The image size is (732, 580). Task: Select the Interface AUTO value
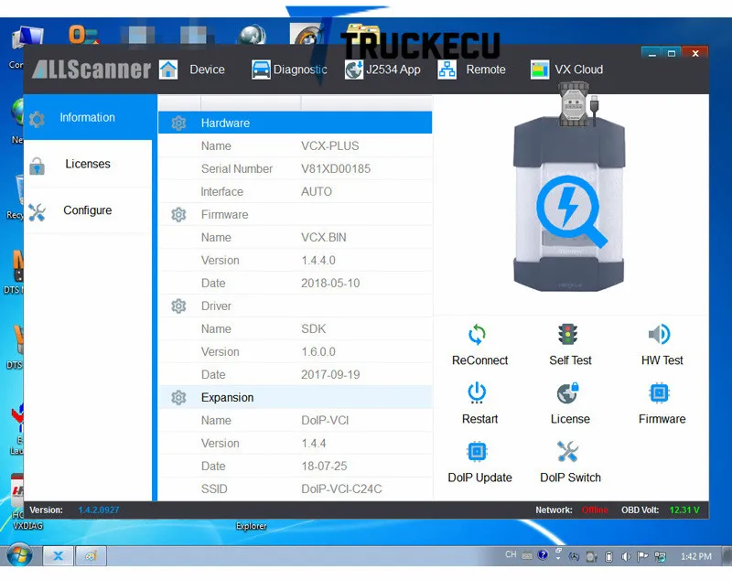pyautogui.click(x=316, y=192)
